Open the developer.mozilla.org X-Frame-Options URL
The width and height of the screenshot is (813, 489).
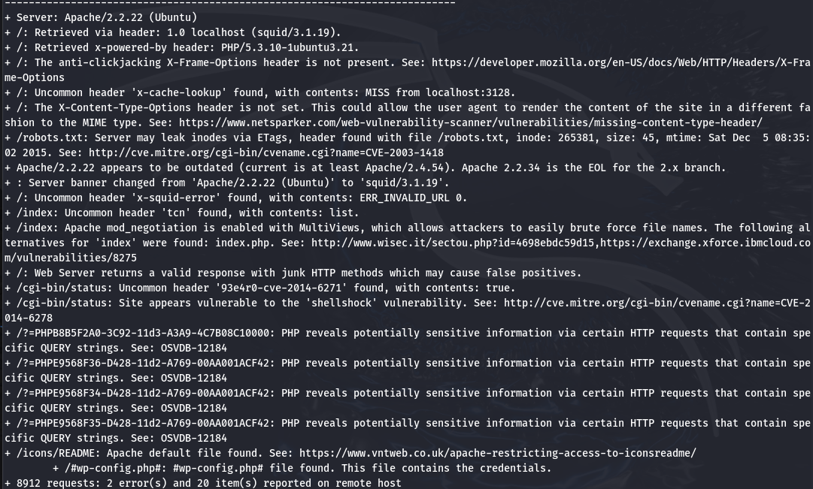point(620,62)
